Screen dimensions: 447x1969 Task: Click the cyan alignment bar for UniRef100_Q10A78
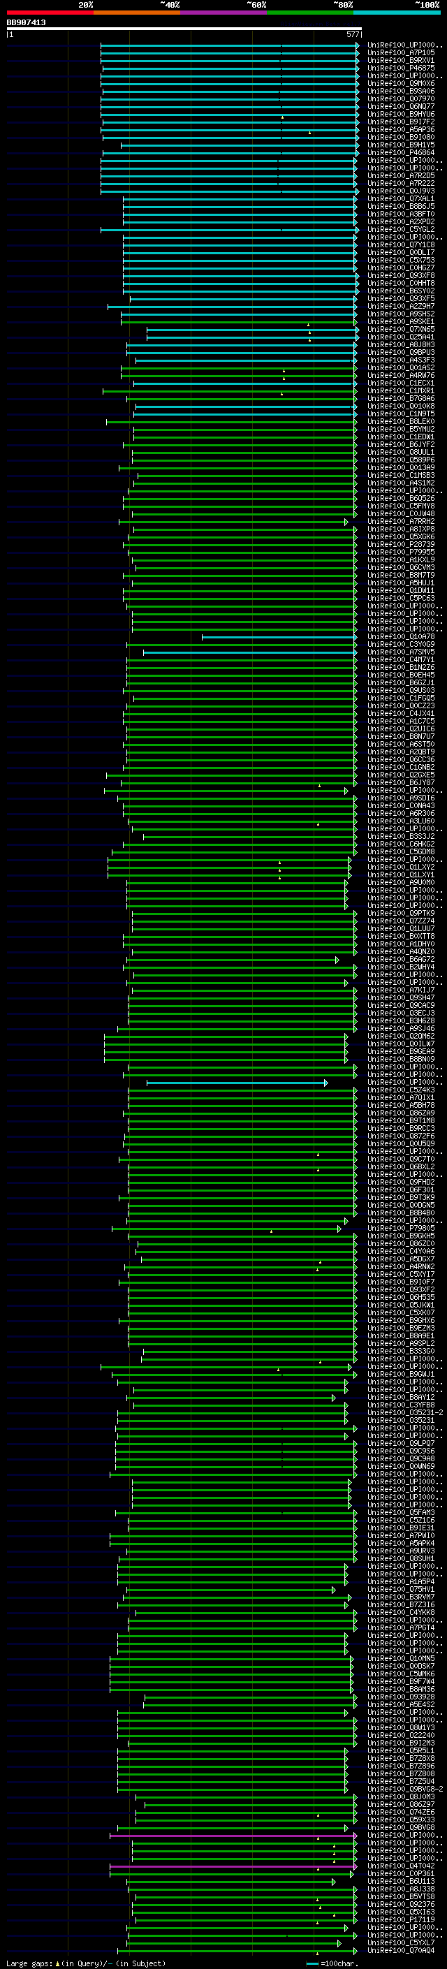click(279, 637)
